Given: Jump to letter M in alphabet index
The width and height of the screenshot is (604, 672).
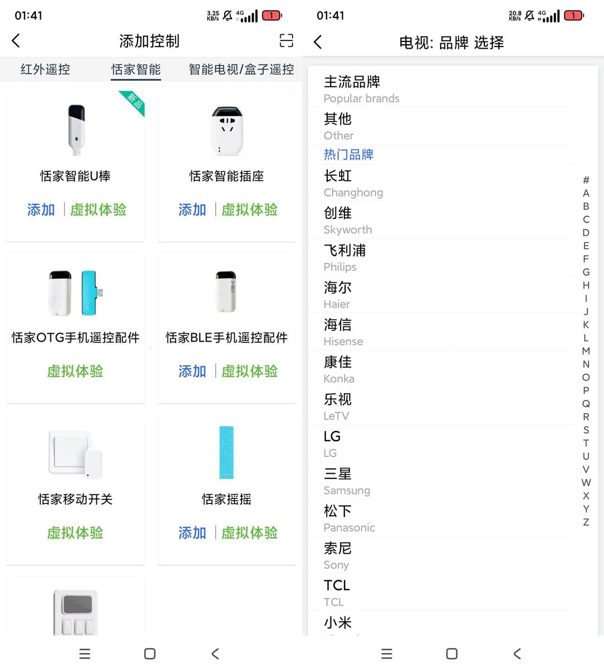Looking at the screenshot, I should 586,351.
